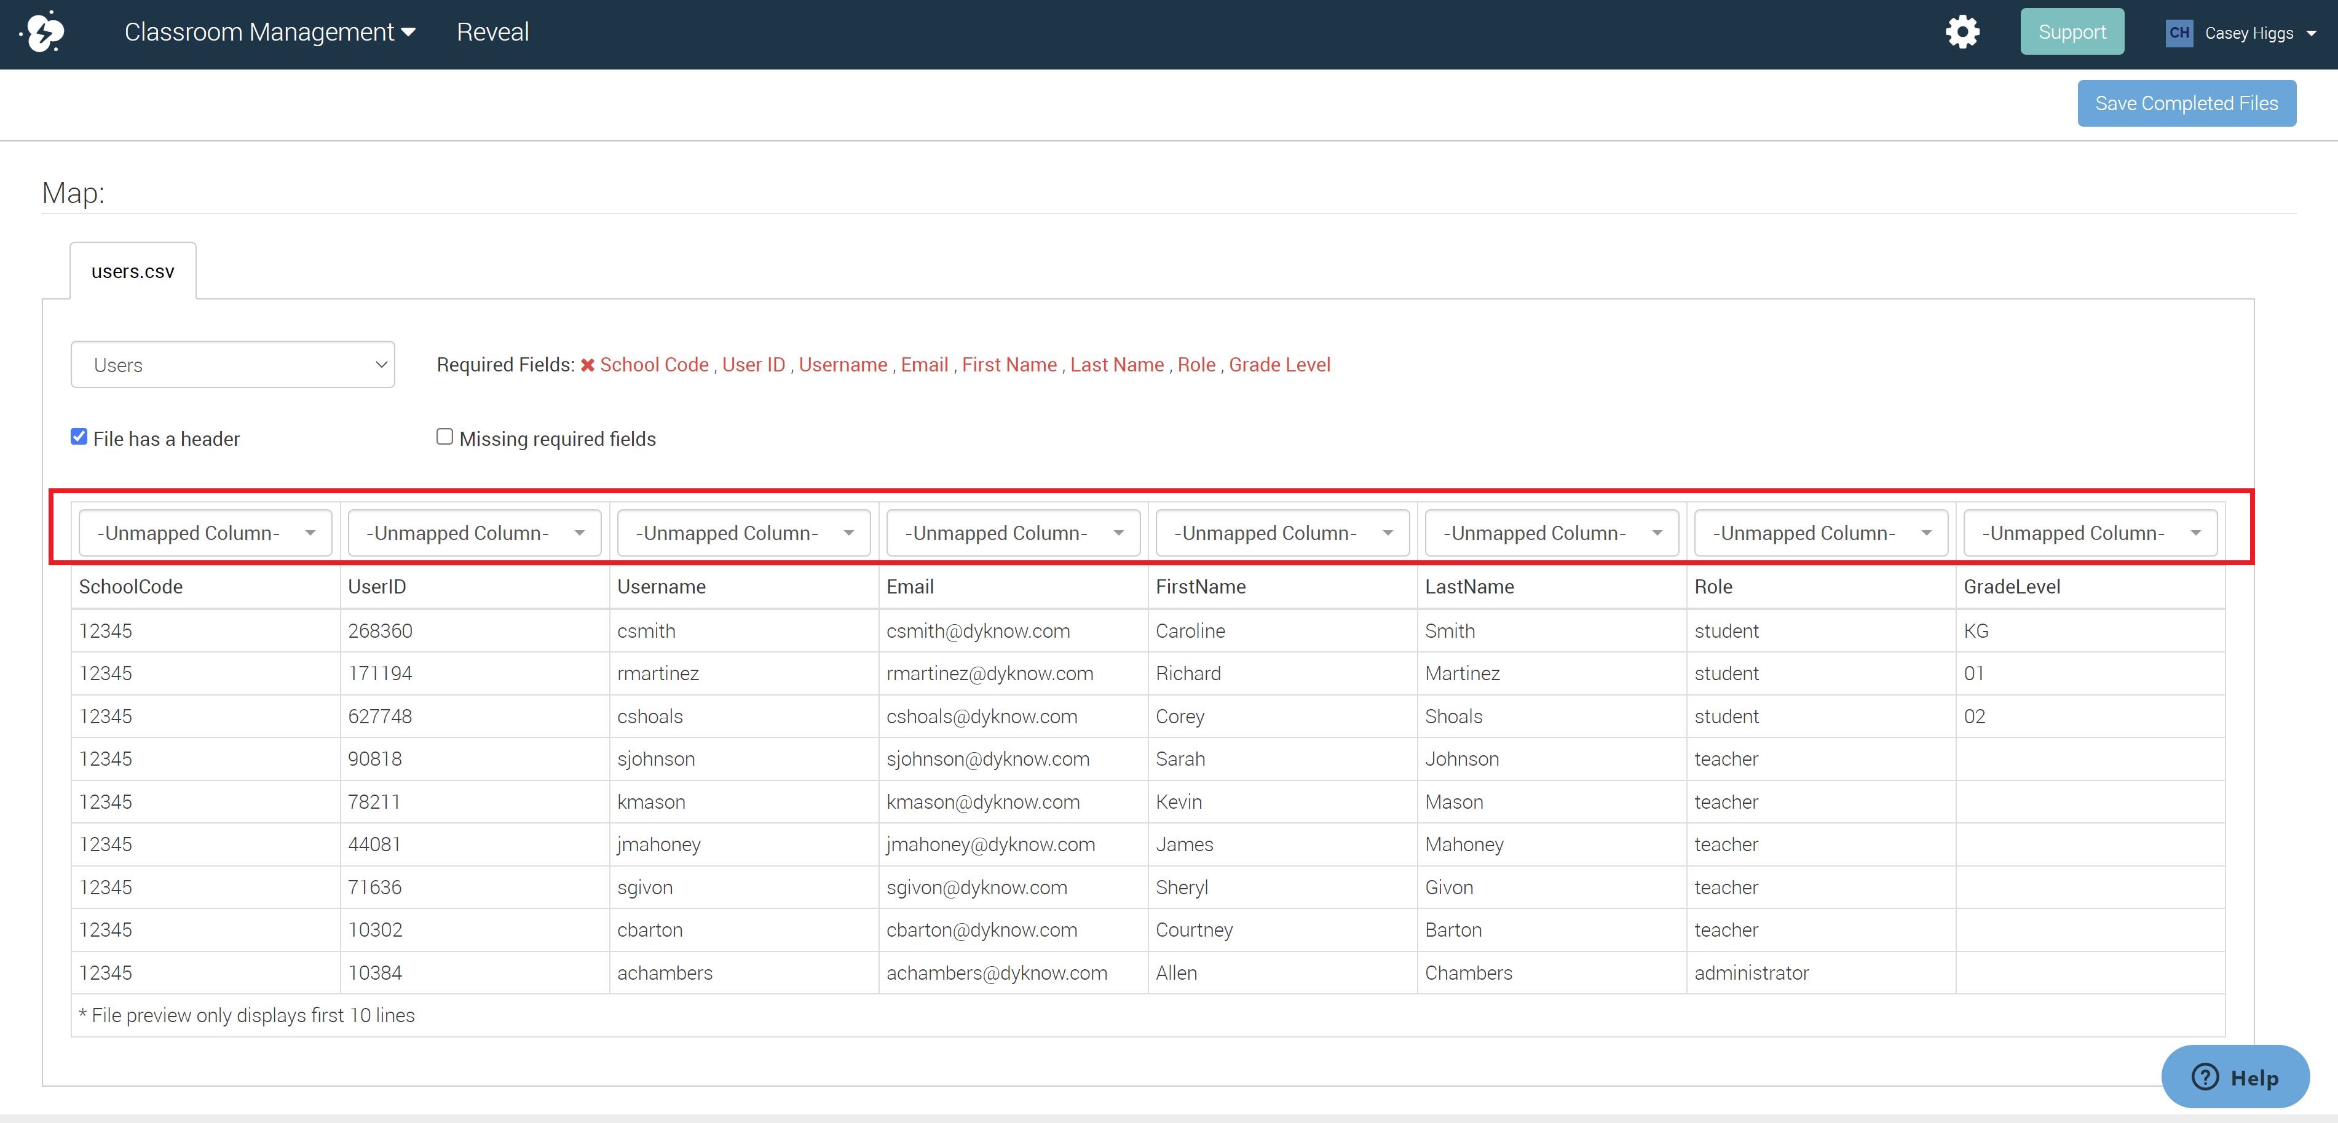Open the Reveal menu item

pyautogui.click(x=492, y=32)
